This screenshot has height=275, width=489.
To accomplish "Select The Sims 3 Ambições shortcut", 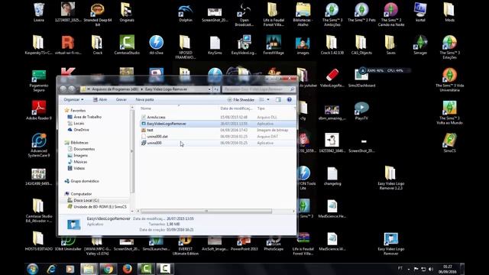I will click(x=332, y=15).
